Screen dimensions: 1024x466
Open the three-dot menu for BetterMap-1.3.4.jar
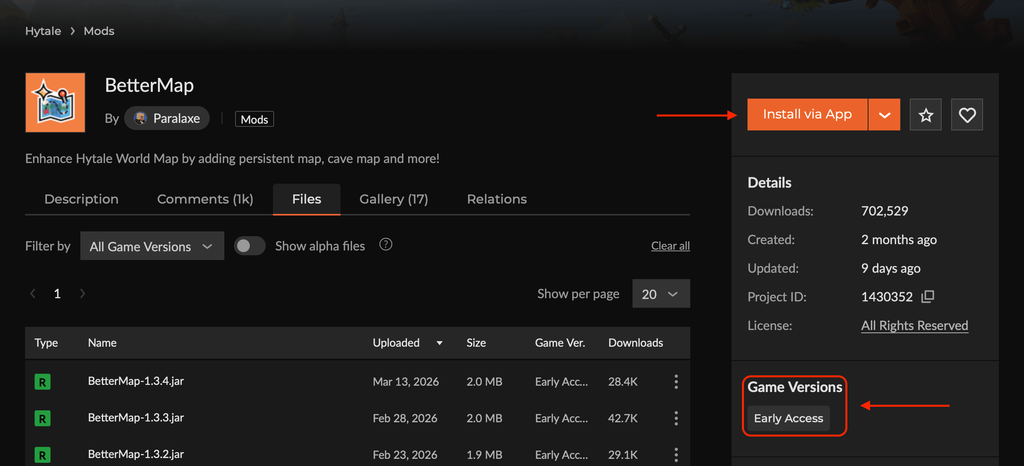(x=676, y=382)
